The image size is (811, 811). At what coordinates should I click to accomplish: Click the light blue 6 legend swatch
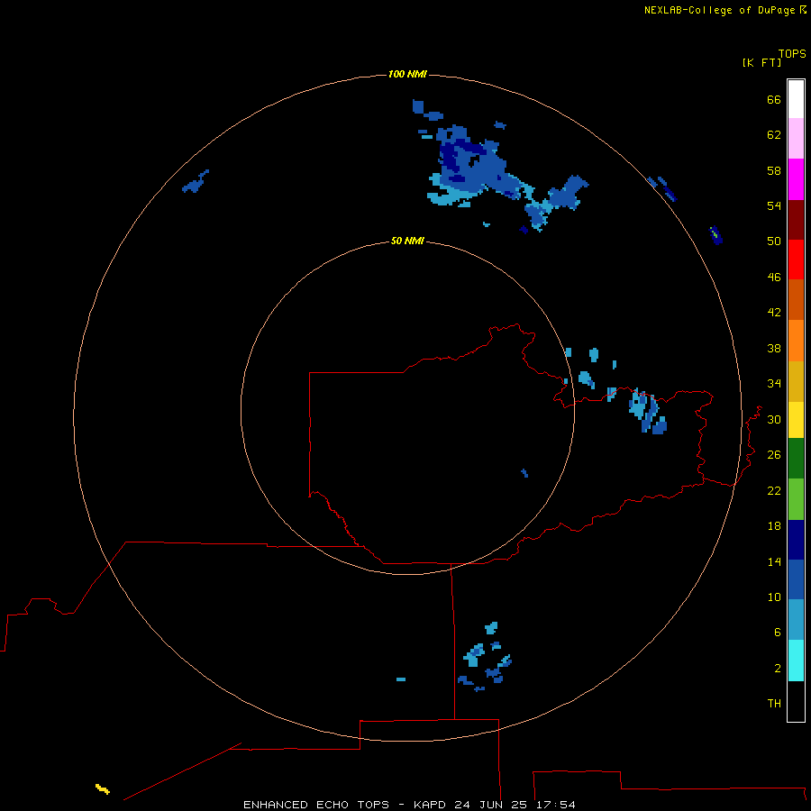[796, 619]
